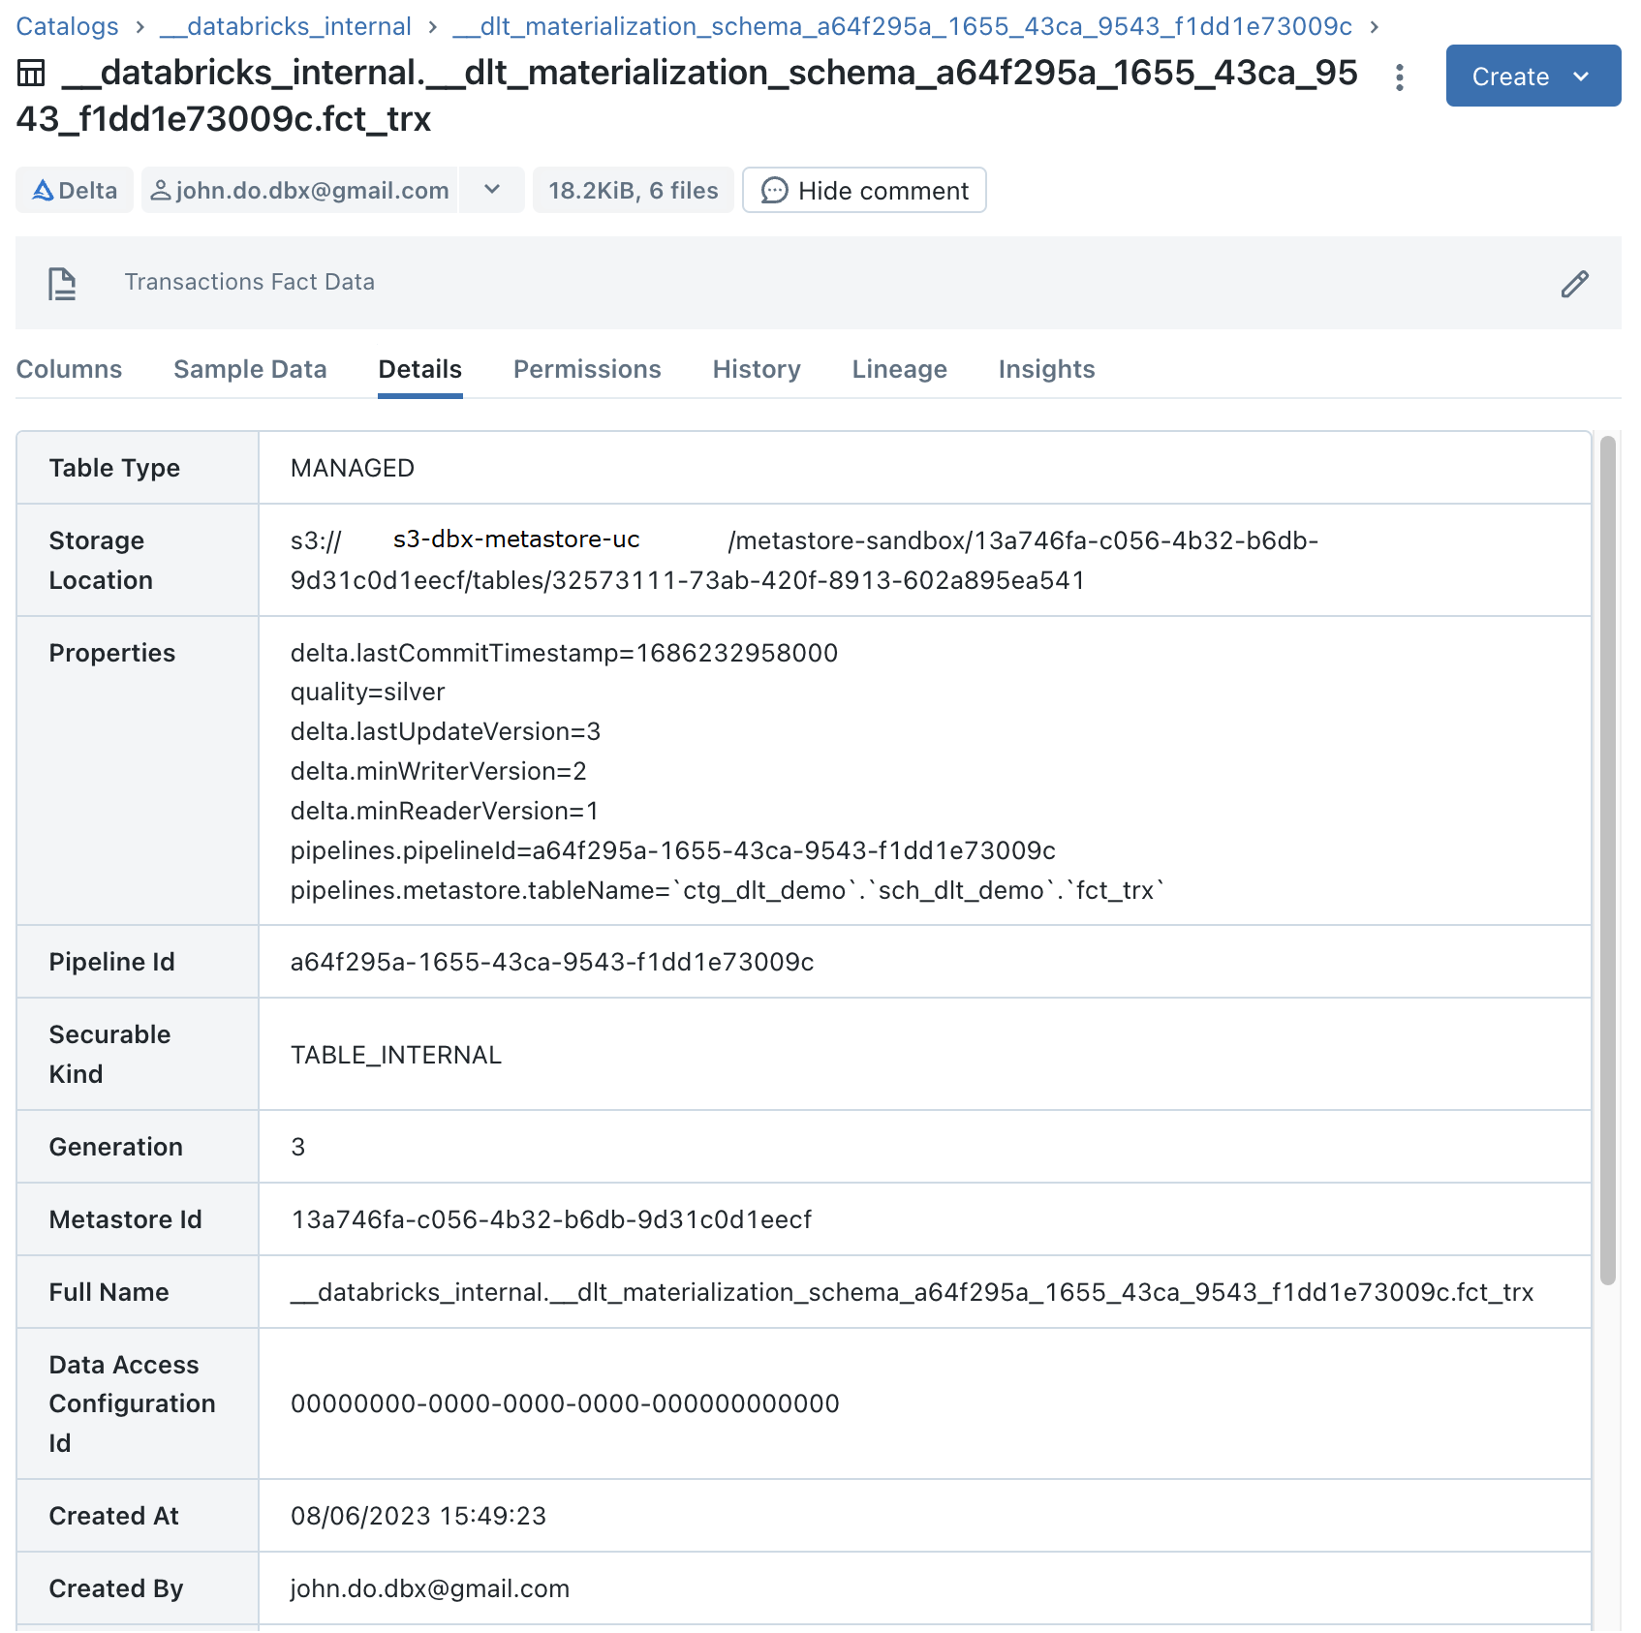The height and width of the screenshot is (1633, 1641).
Task: Click the Full Name value
Action: pos(912,1292)
